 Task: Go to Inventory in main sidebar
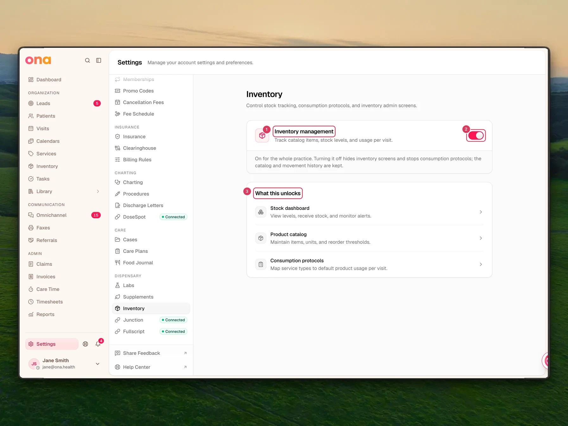click(64, 166)
